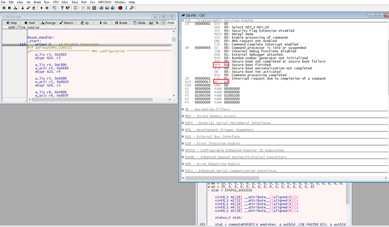This screenshot has width=389, height=227.
Task: Select the CR register value 00000001
Action: tap(202, 24)
